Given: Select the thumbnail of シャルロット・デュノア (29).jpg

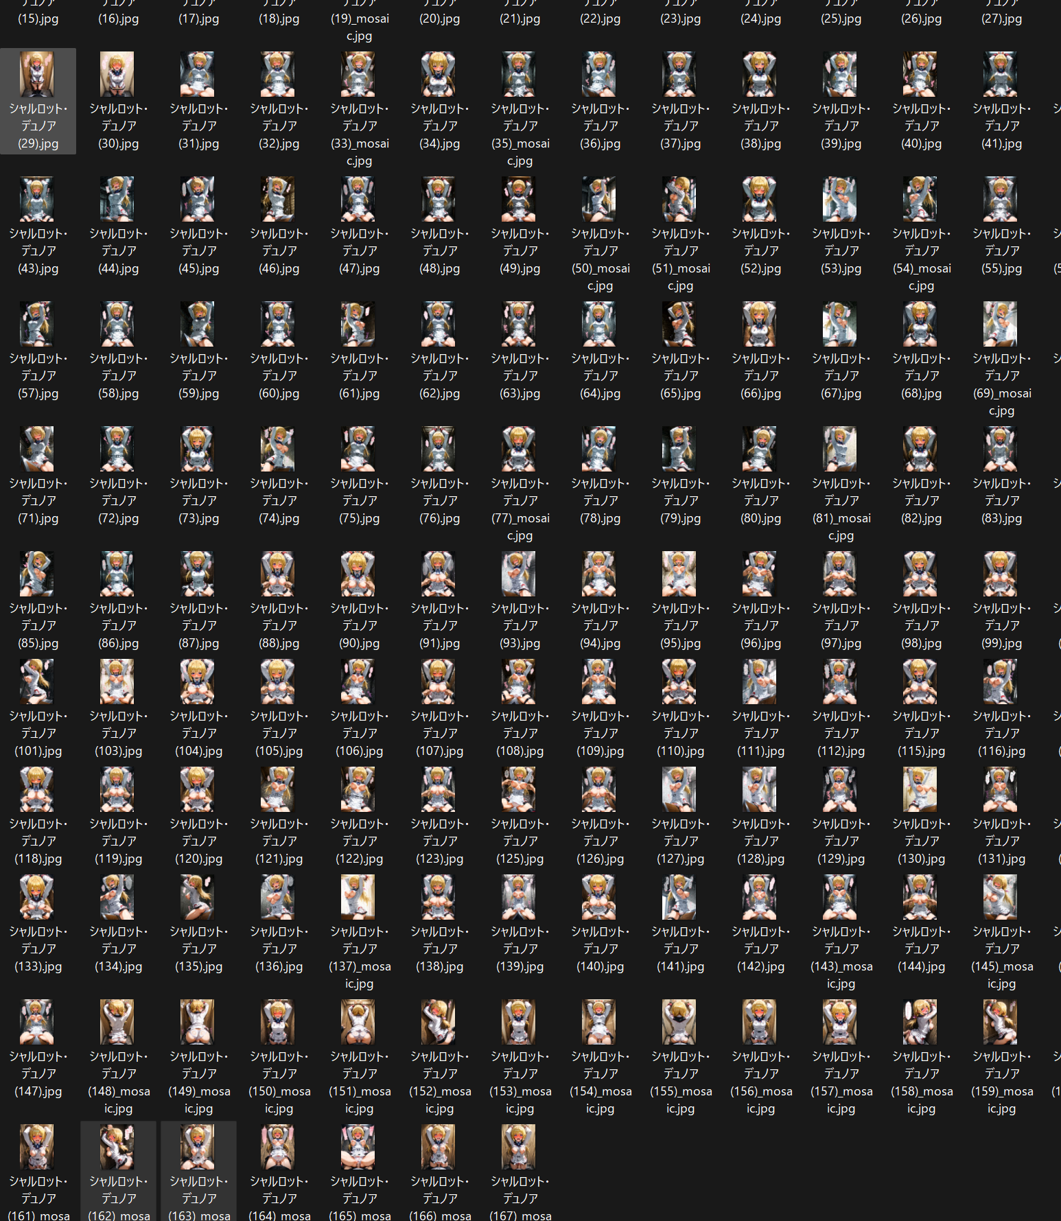Looking at the screenshot, I should click(37, 74).
